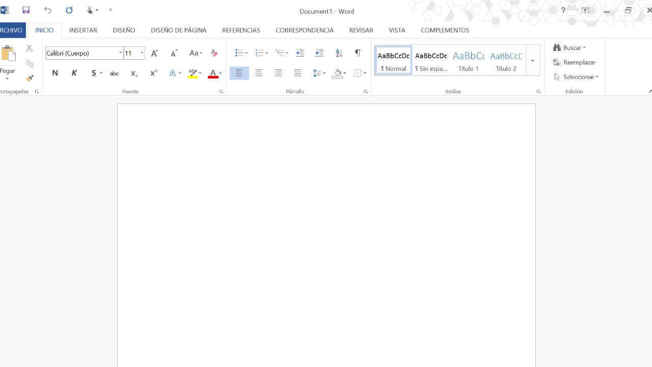Open Word Help question mark

click(x=563, y=10)
